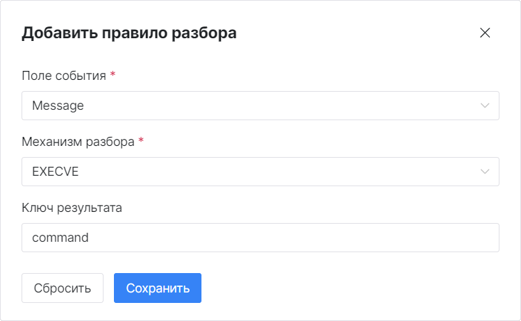This screenshot has width=521, height=321.
Task: Expand the Механизм разбора dropdown showing EXECVE
Action: click(250, 172)
